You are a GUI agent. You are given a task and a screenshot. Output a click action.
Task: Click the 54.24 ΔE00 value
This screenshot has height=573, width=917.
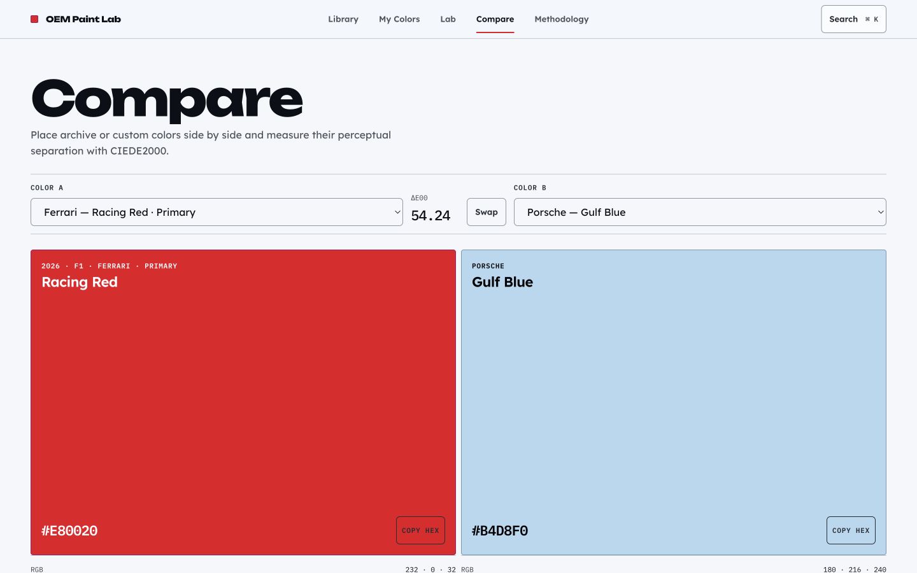pos(430,216)
